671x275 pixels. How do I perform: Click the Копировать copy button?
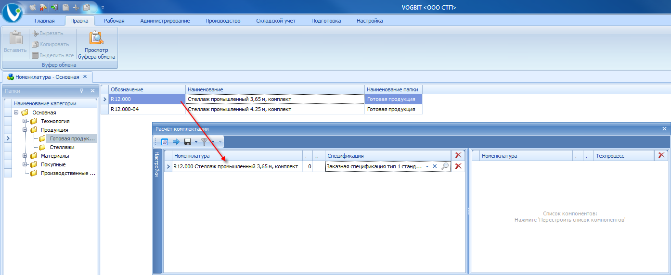point(51,44)
